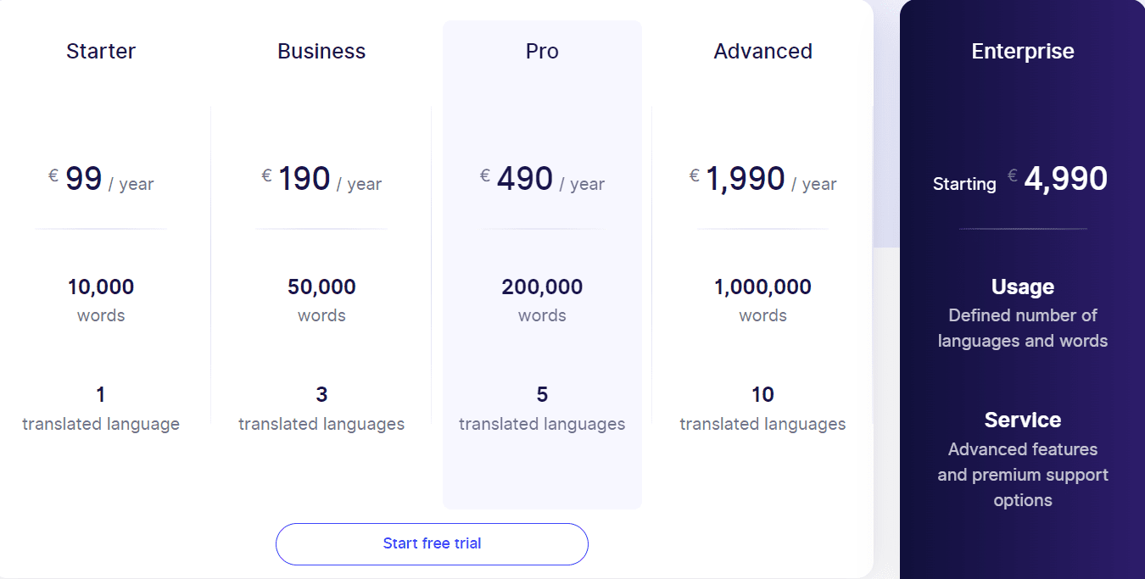Click the Enterprise starting €4,990 price

point(1022,180)
